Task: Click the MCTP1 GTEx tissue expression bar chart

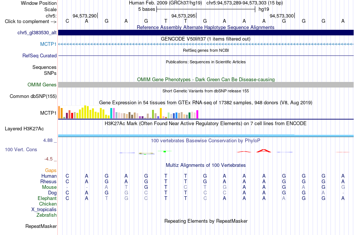Action: click(x=128, y=112)
